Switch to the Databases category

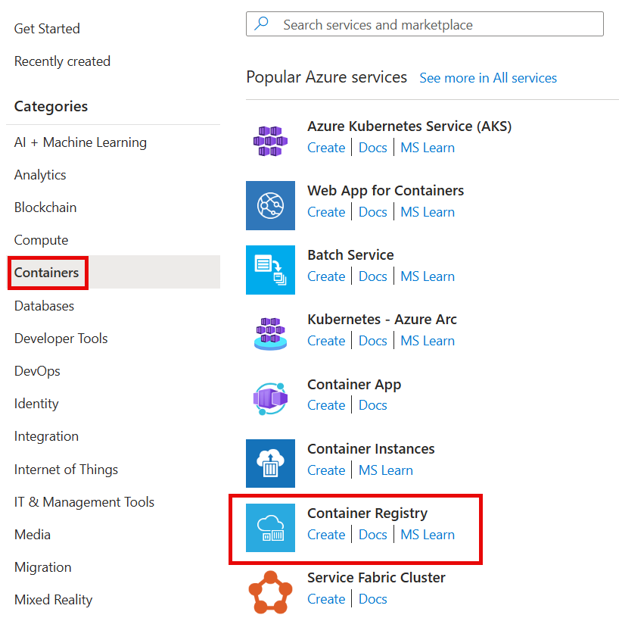(x=43, y=305)
